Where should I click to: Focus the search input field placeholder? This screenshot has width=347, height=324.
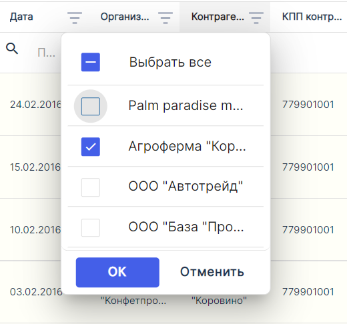[x=46, y=53]
